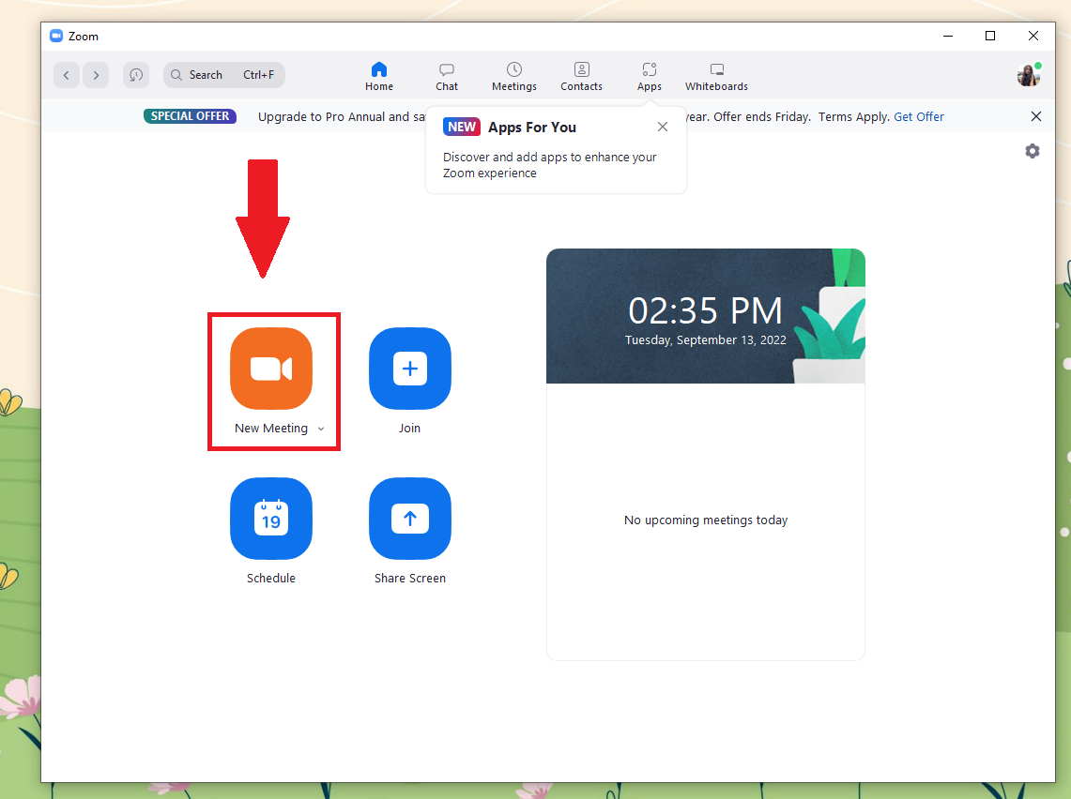
Task: Click the Zoom logo in title bar
Action: point(56,37)
